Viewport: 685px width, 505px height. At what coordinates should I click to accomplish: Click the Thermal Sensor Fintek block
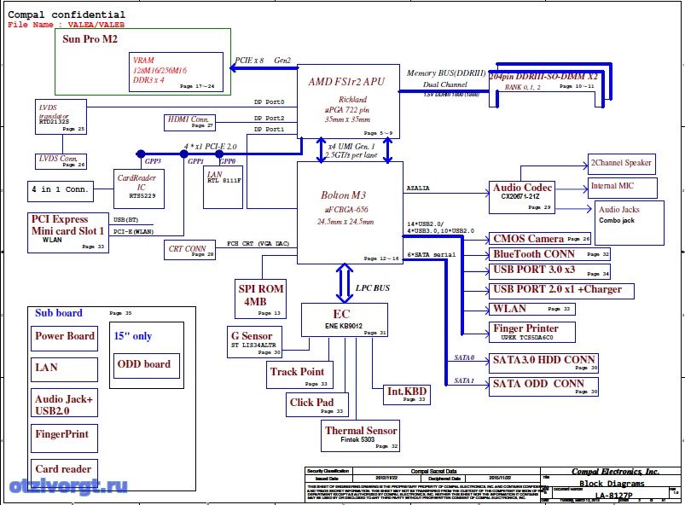click(360, 436)
